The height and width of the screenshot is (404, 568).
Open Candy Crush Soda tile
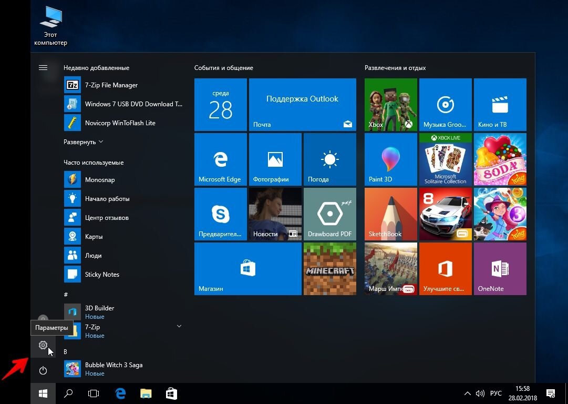click(x=500, y=159)
